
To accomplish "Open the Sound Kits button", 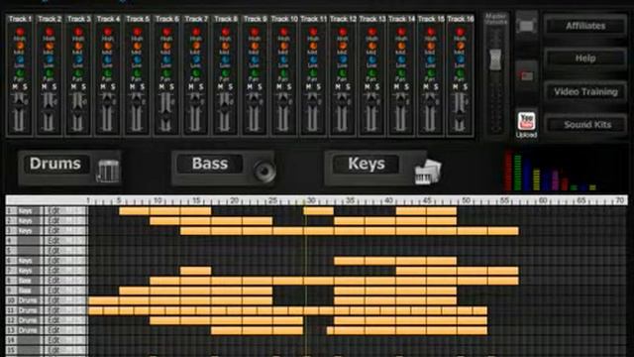I will coord(585,125).
